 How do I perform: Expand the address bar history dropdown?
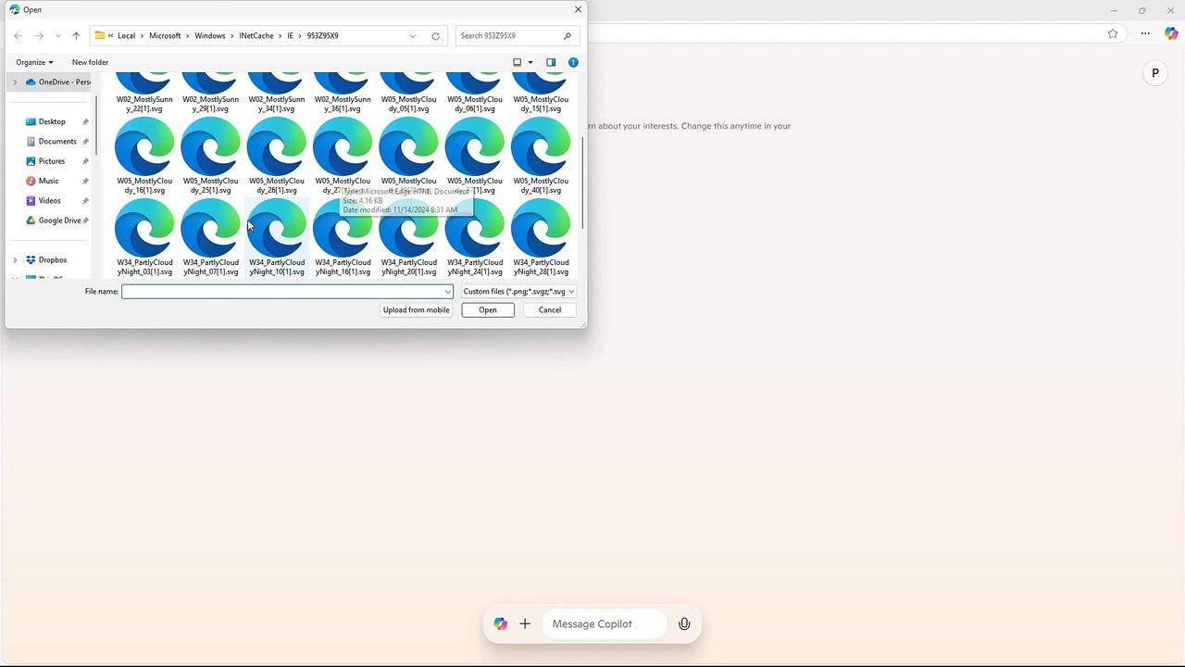pyautogui.click(x=413, y=36)
